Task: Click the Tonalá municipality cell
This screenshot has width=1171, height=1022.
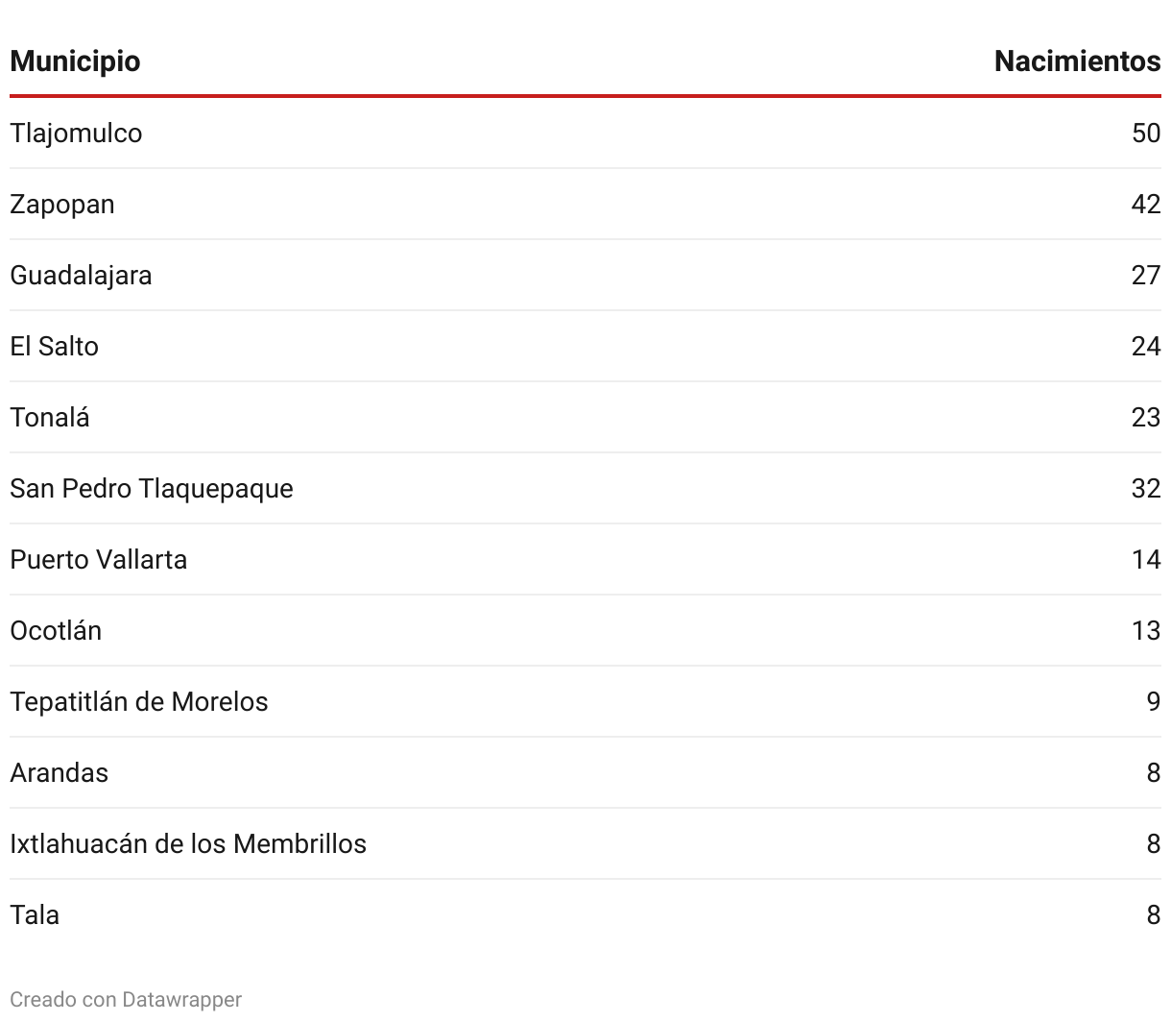Action: point(50,417)
